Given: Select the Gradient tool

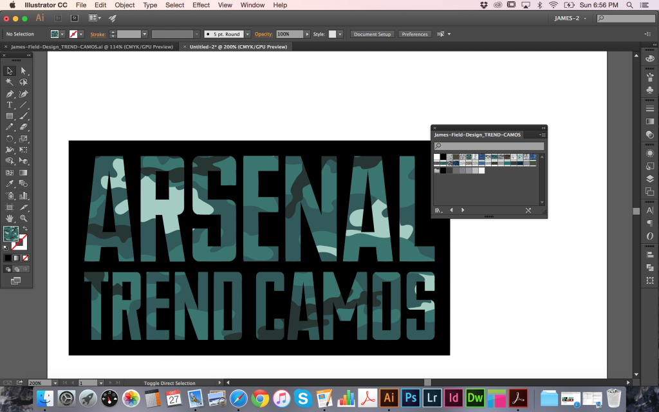Looking at the screenshot, I should point(24,173).
